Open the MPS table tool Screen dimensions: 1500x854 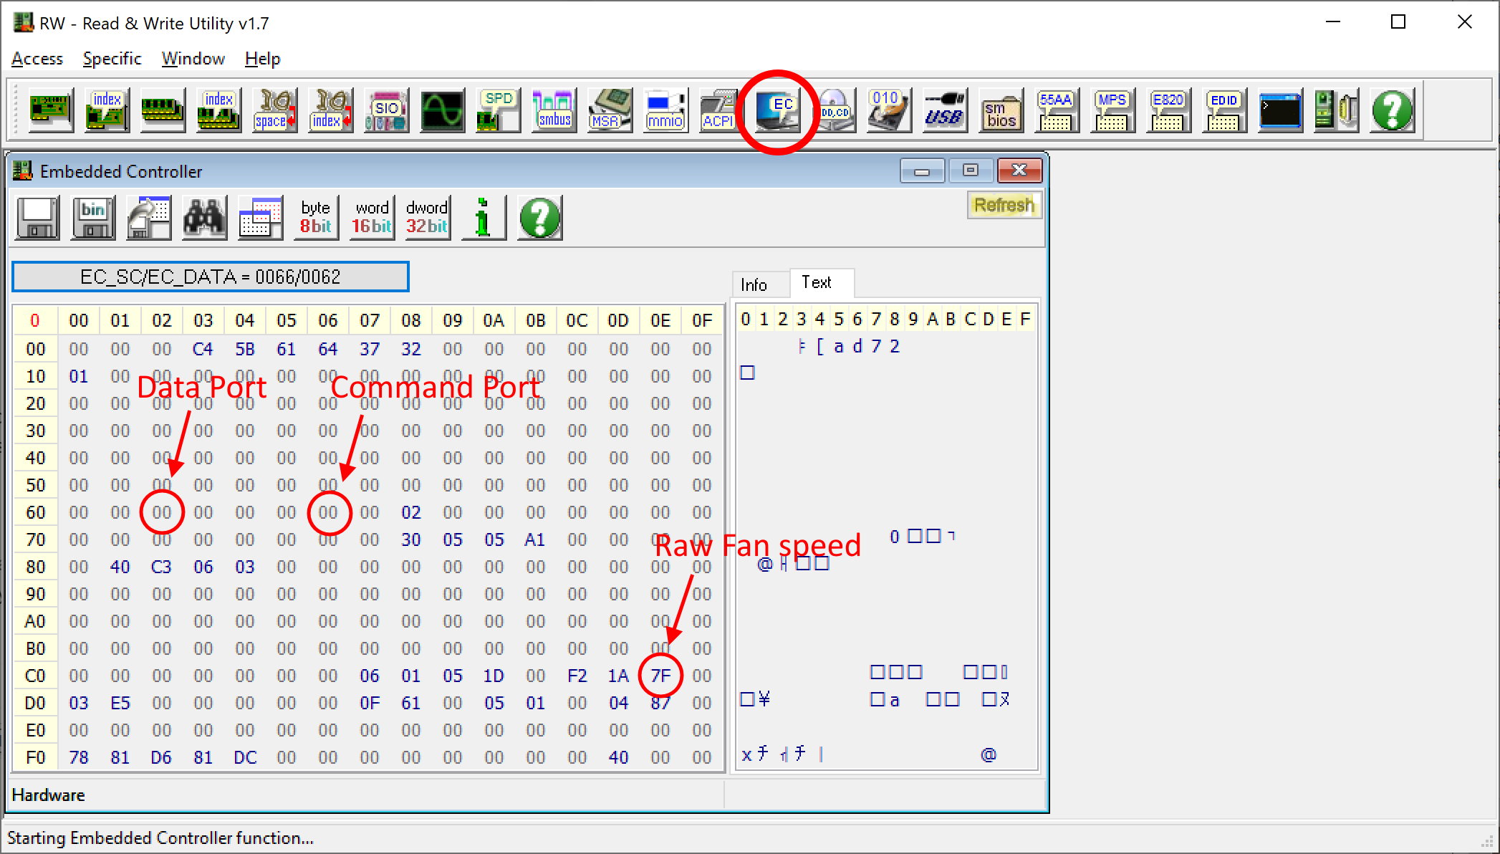(x=1112, y=110)
